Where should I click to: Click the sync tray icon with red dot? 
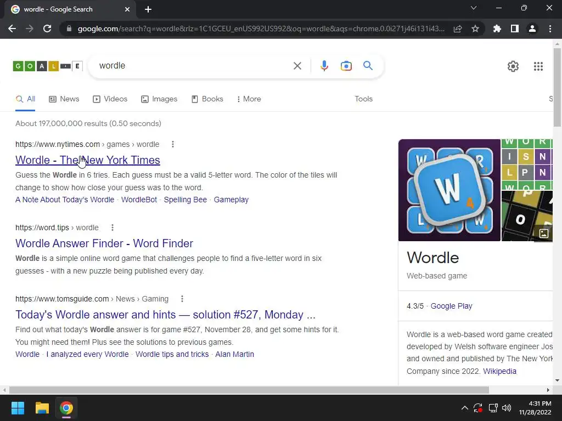pos(478,408)
